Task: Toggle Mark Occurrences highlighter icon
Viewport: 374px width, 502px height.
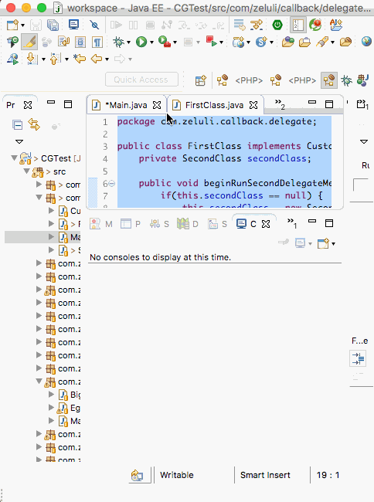Action: click(x=29, y=42)
